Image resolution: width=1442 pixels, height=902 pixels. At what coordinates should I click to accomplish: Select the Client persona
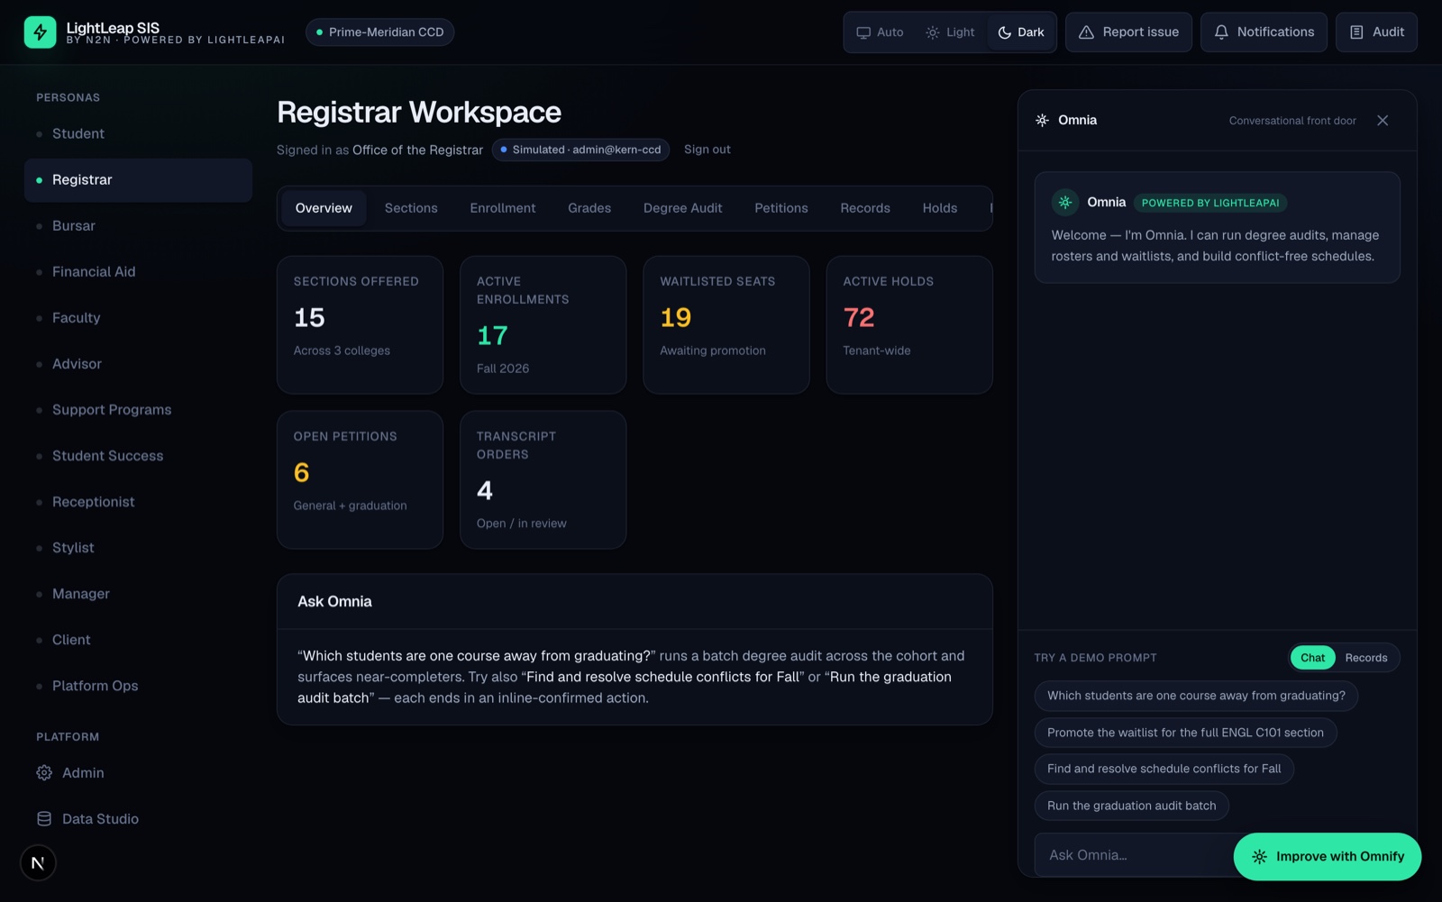pos(138,640)
